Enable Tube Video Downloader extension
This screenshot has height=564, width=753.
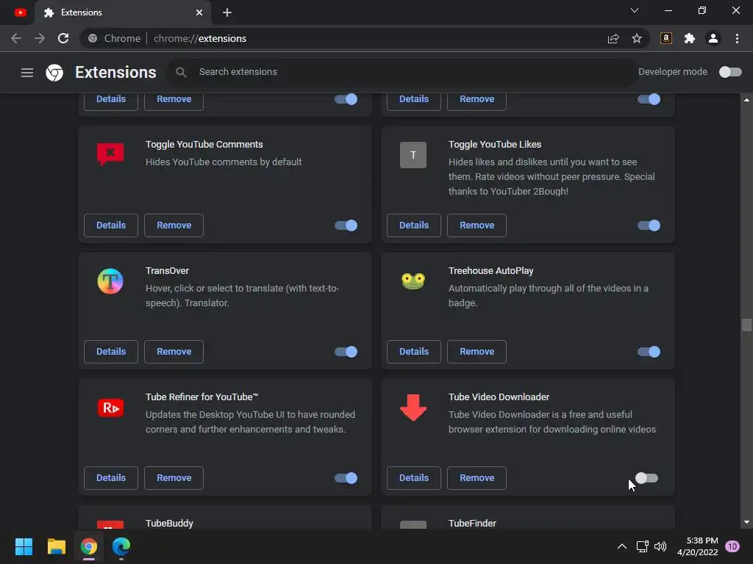click(647, 478)
